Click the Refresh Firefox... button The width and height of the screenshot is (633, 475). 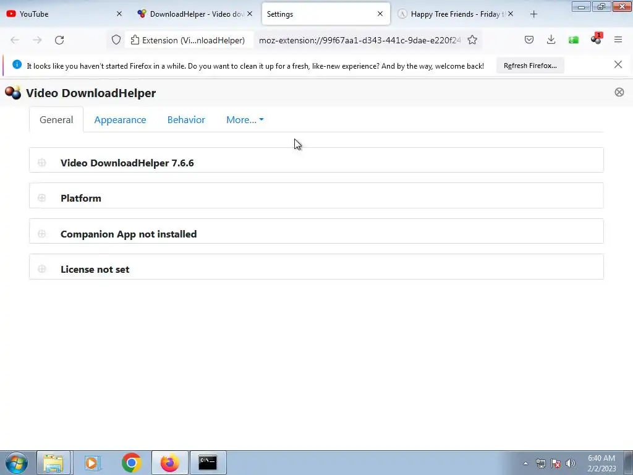pyautogui.click(x=530, y=66)
